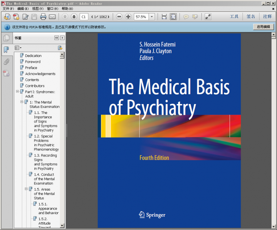Image resolution: width=277 pixels, height=230 pixels.
Task: Click the Convert to PDF toolbar icon
Action: tap(16, 17)
